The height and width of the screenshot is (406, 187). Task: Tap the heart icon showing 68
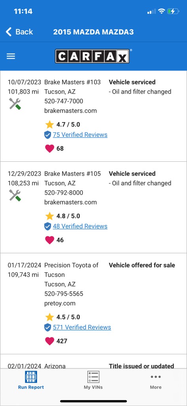(x=49, y=148)
